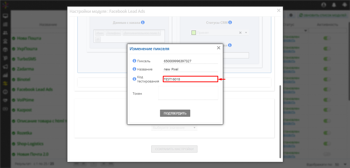Toggle activity switch for Rozetka
This screenshot has height=168, width=350.
[x=327, y=133]
